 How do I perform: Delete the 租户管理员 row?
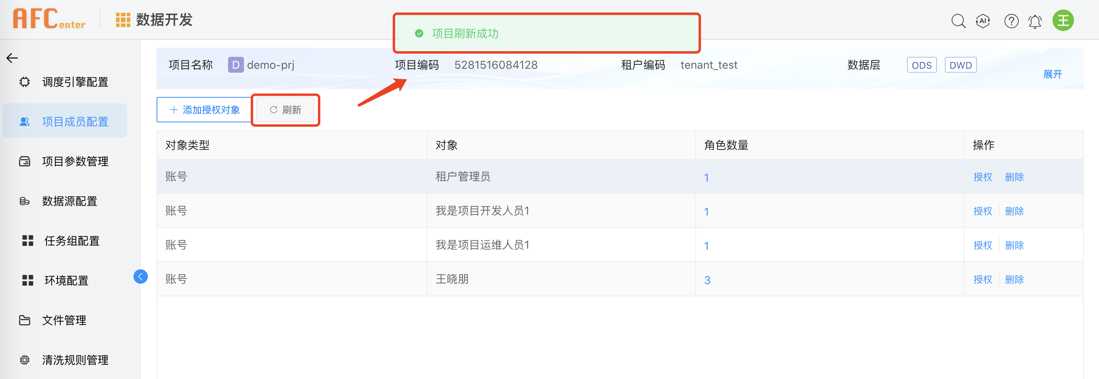(x=1014, y=177)
